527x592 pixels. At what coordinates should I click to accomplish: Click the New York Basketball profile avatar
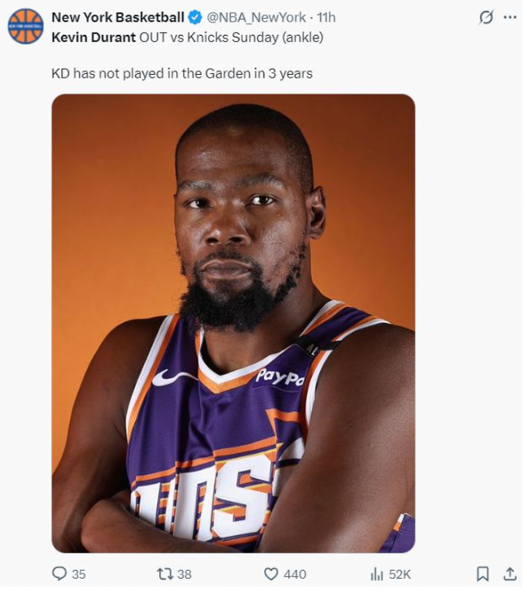(x=26, y=27)
